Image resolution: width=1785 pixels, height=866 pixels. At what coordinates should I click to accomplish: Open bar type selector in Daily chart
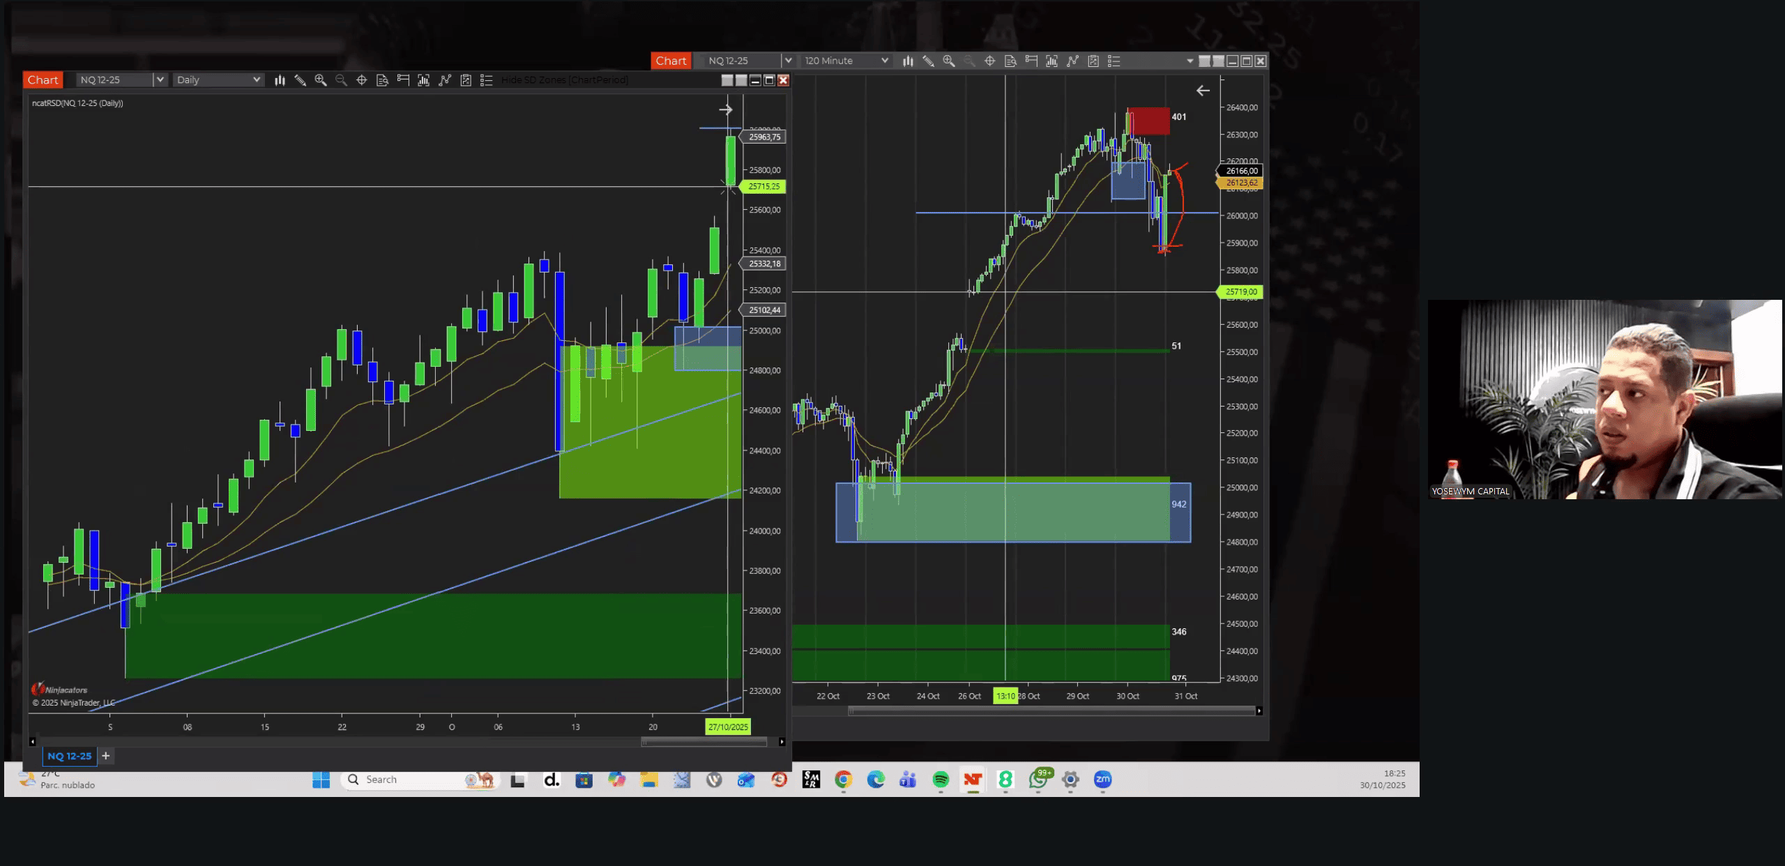[280, 80]
